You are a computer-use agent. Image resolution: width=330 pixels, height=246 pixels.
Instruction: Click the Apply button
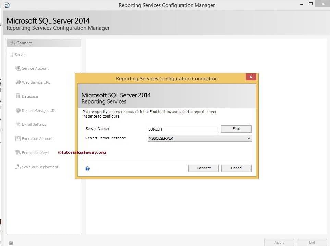coord(279,242)
